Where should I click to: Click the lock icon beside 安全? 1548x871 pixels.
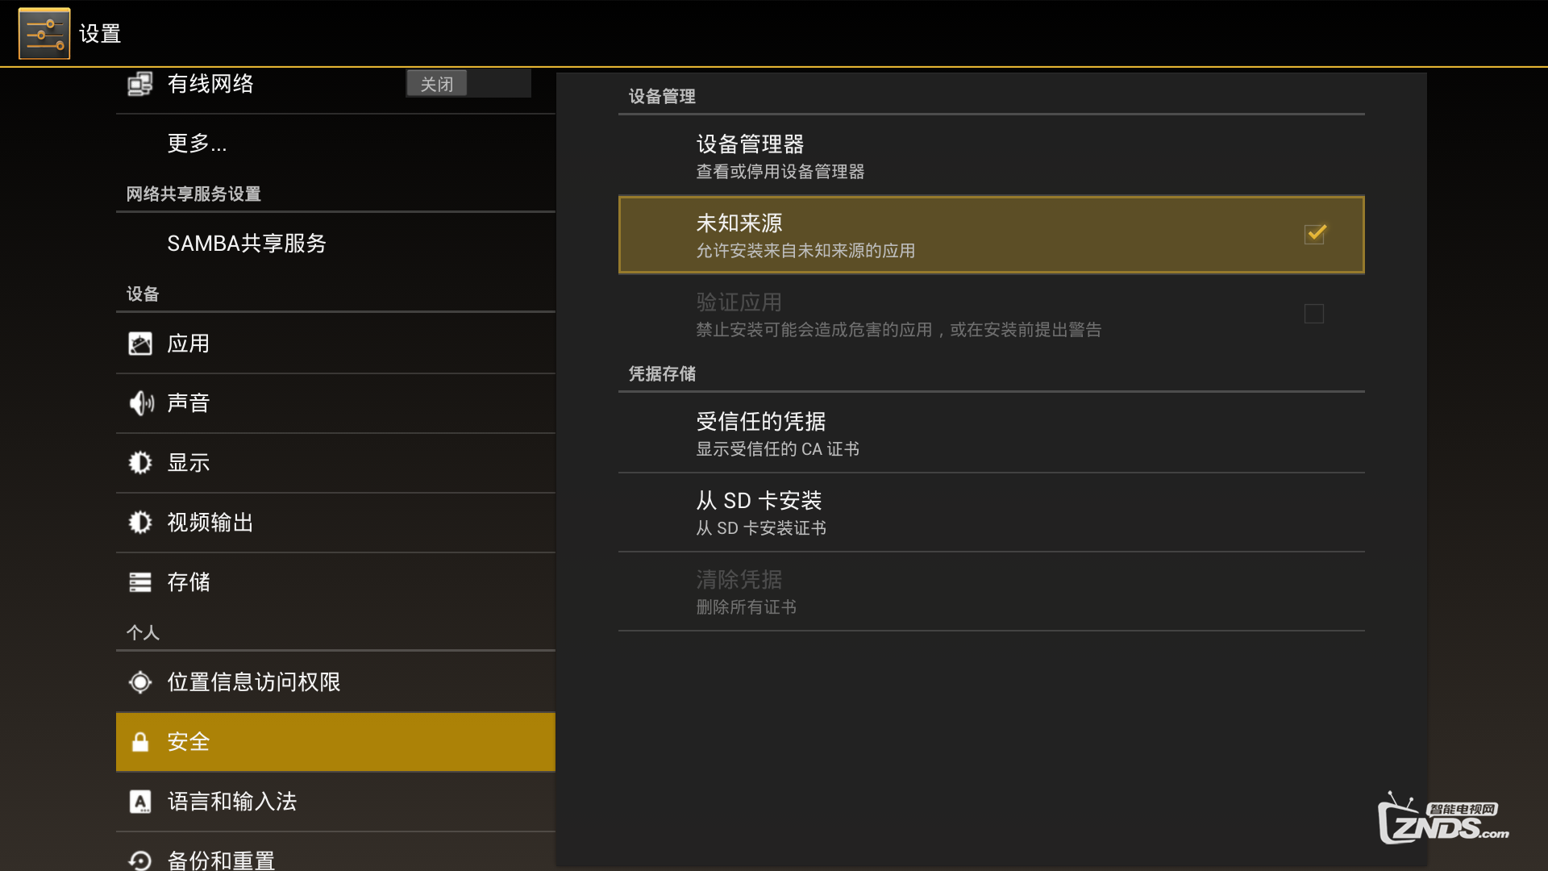coord(140,742)
